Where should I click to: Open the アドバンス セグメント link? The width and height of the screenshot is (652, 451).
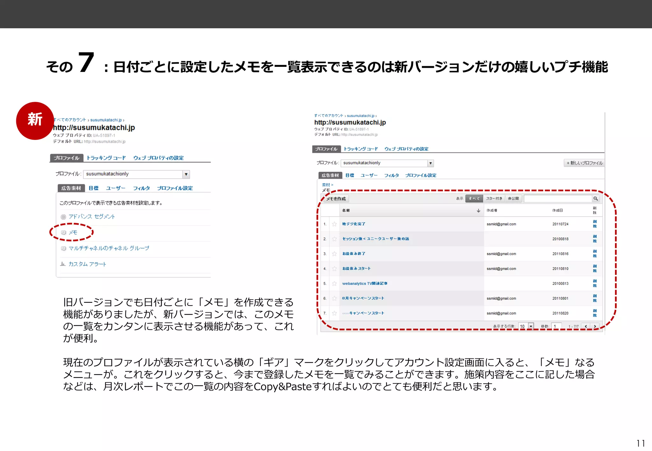(x=92, y=217)
